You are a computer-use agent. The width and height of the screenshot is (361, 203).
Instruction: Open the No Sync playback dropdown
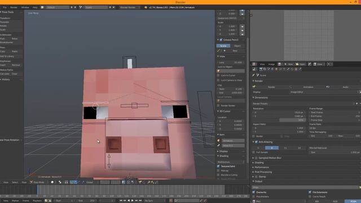(x=155, y=201)
